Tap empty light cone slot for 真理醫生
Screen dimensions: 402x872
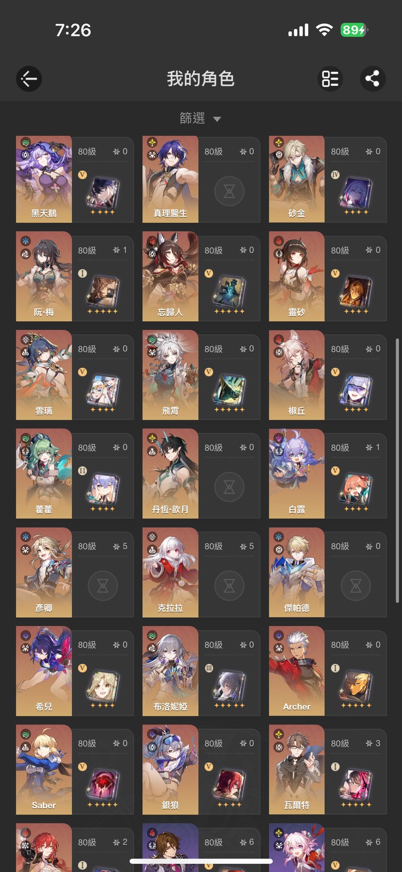[229, 191]
